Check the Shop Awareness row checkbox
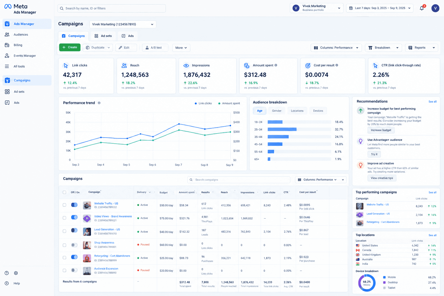The image size is (444, 296). click(64, 245)
